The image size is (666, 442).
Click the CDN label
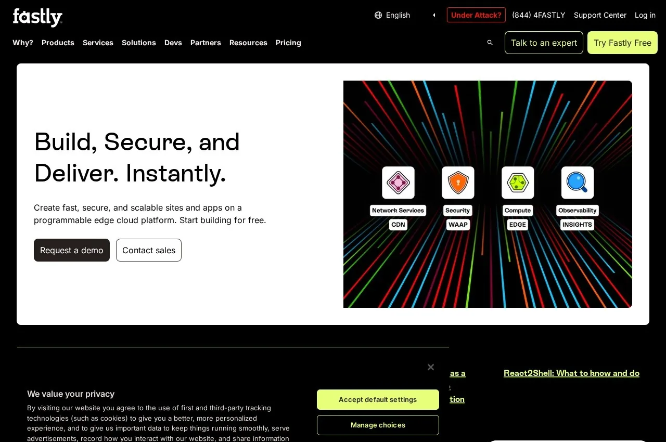pyautogui.click(x=398, y=225)
